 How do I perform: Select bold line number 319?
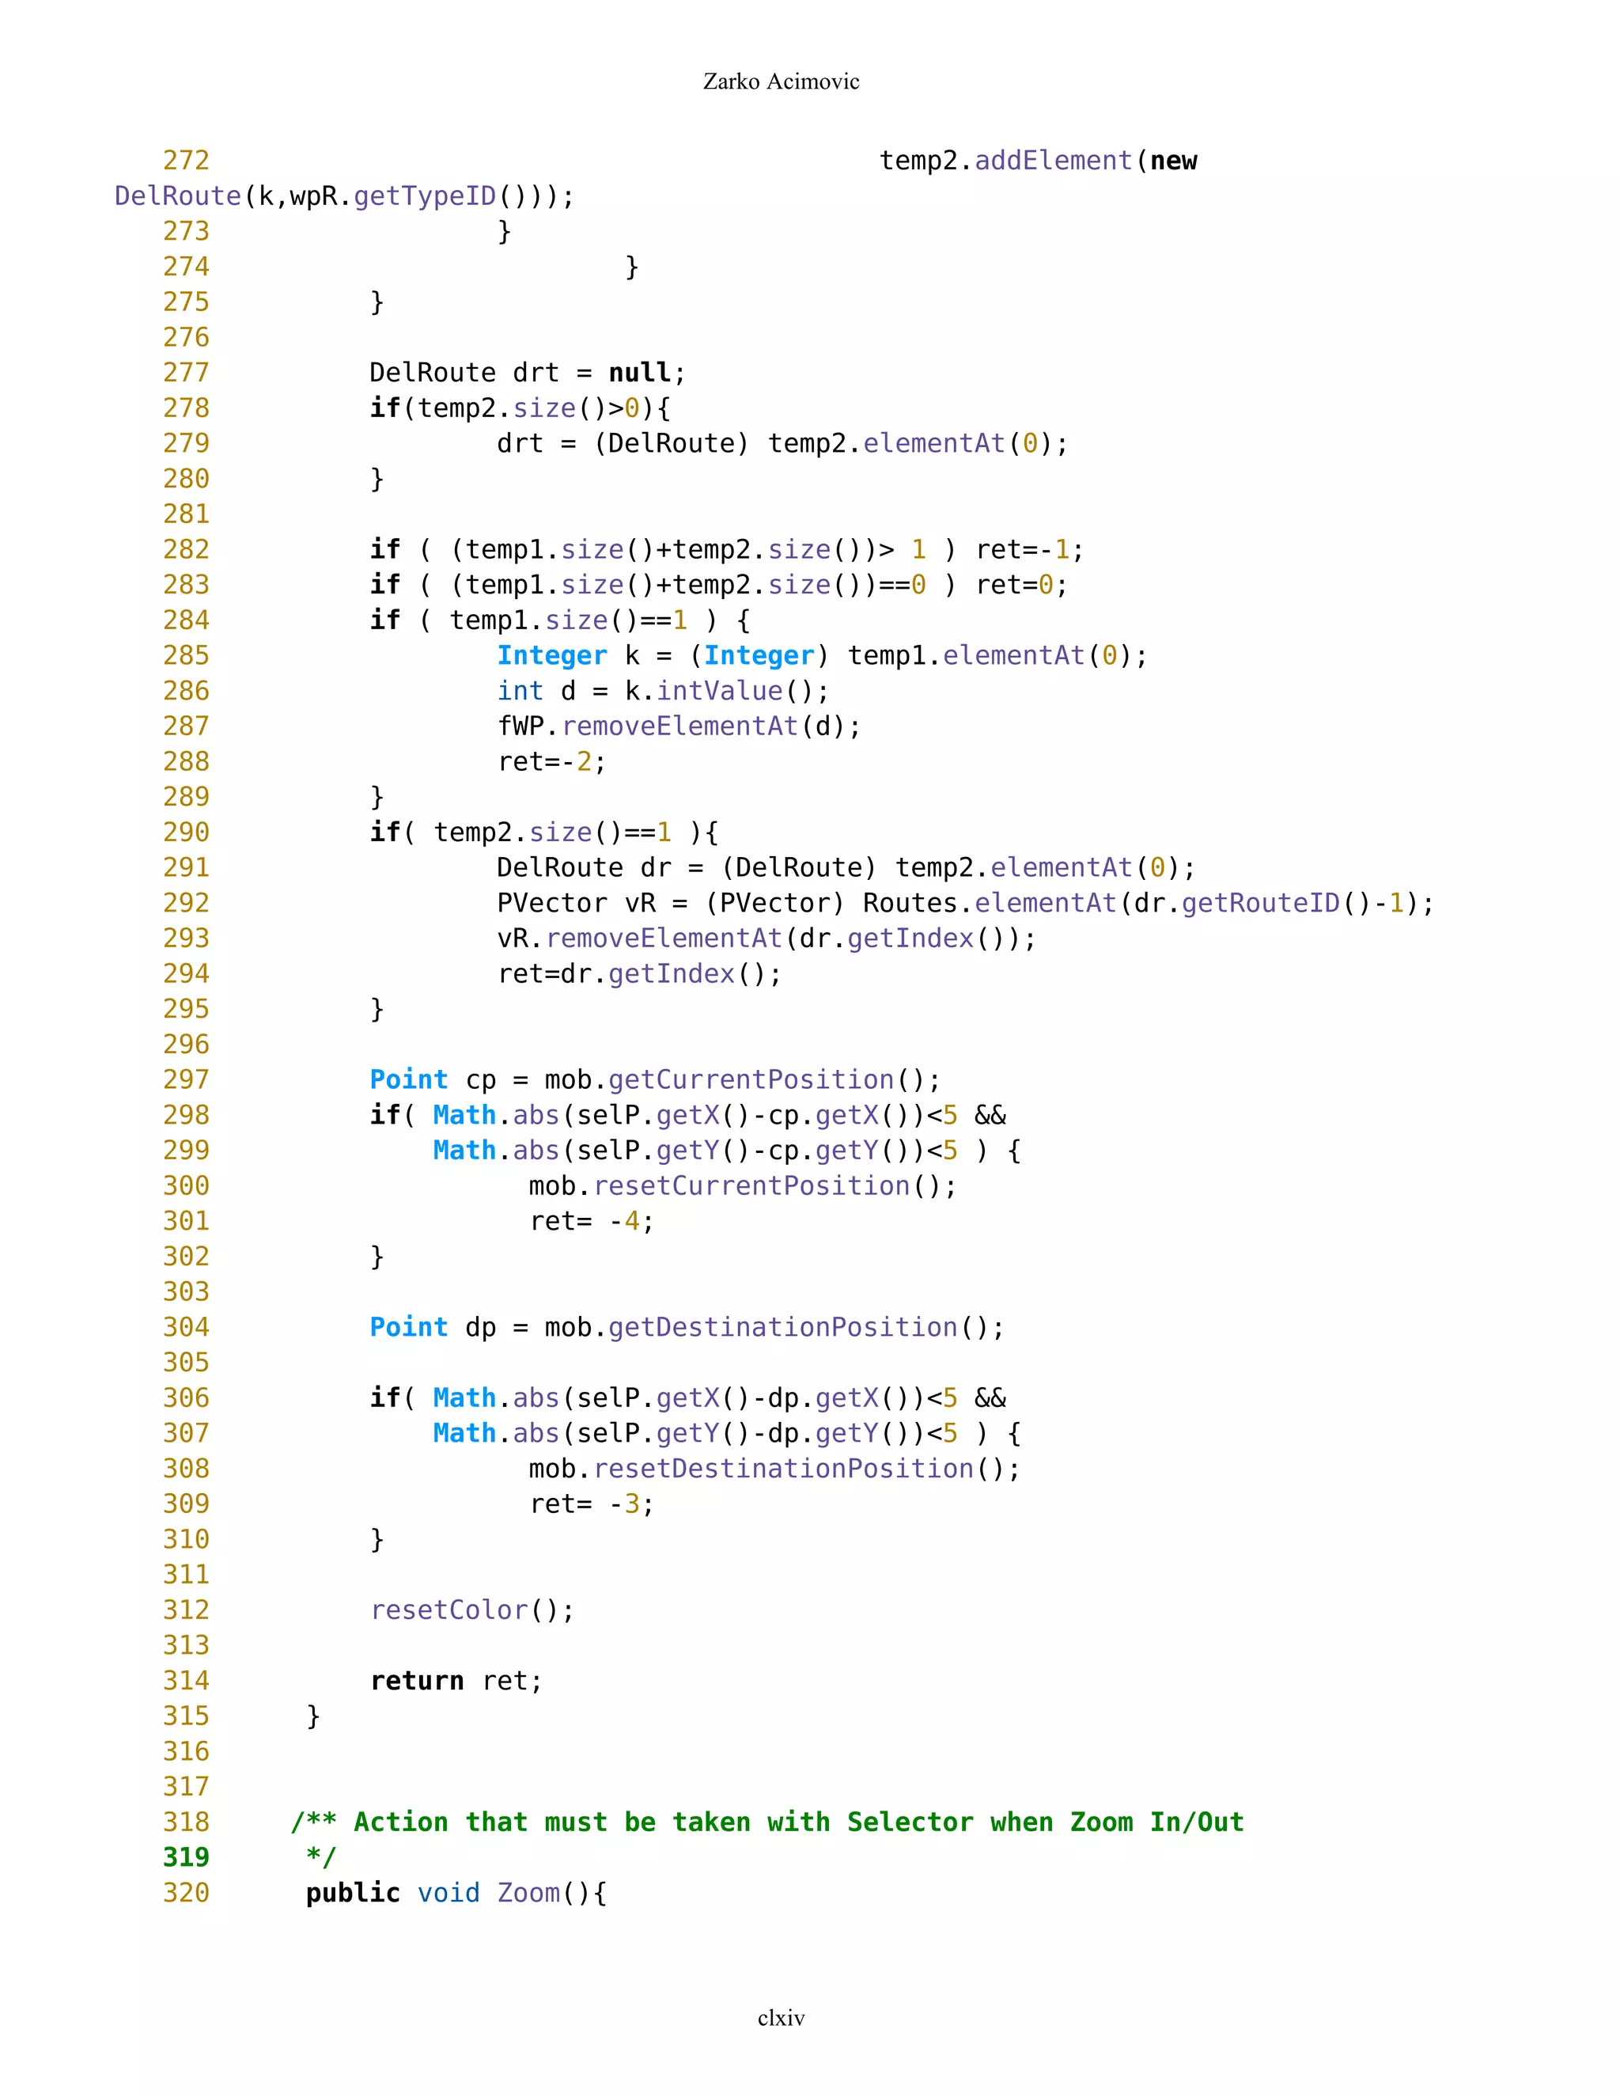(186, 1858)
